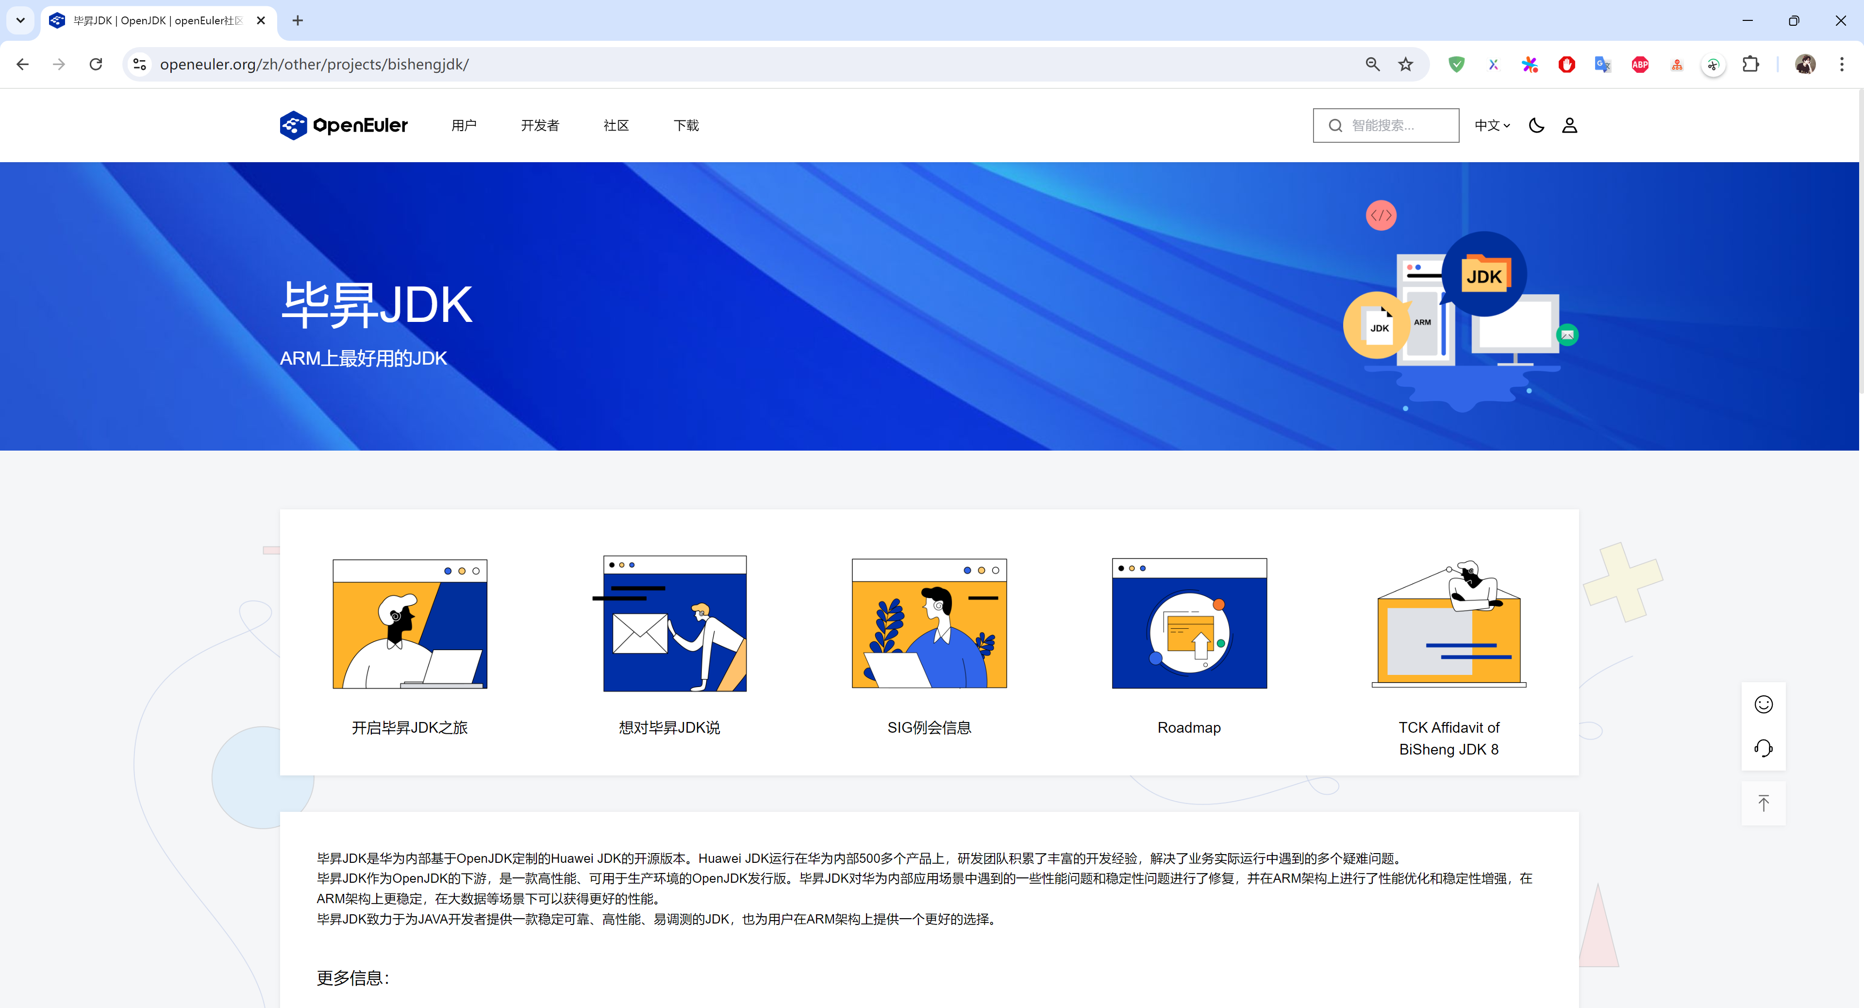Bookmark this page with star icon

tap(1405, 65)
